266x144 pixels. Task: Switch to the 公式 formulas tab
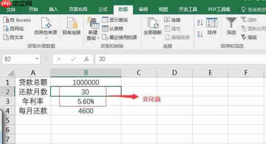pos(103,9)
